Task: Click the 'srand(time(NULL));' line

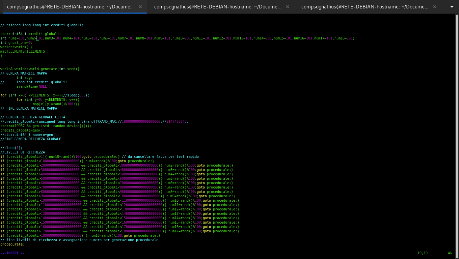Action: click(35, 86)
